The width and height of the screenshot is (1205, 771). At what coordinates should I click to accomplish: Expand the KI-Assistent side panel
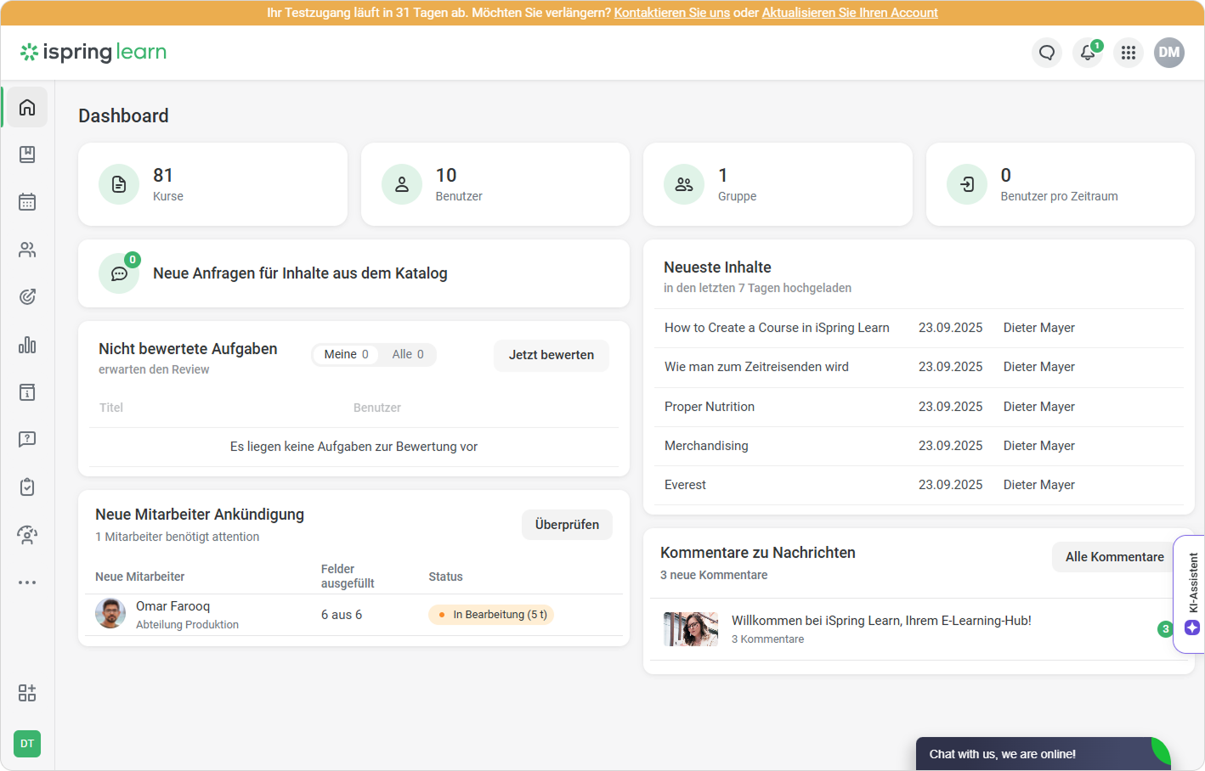(x=1191, y=593)
